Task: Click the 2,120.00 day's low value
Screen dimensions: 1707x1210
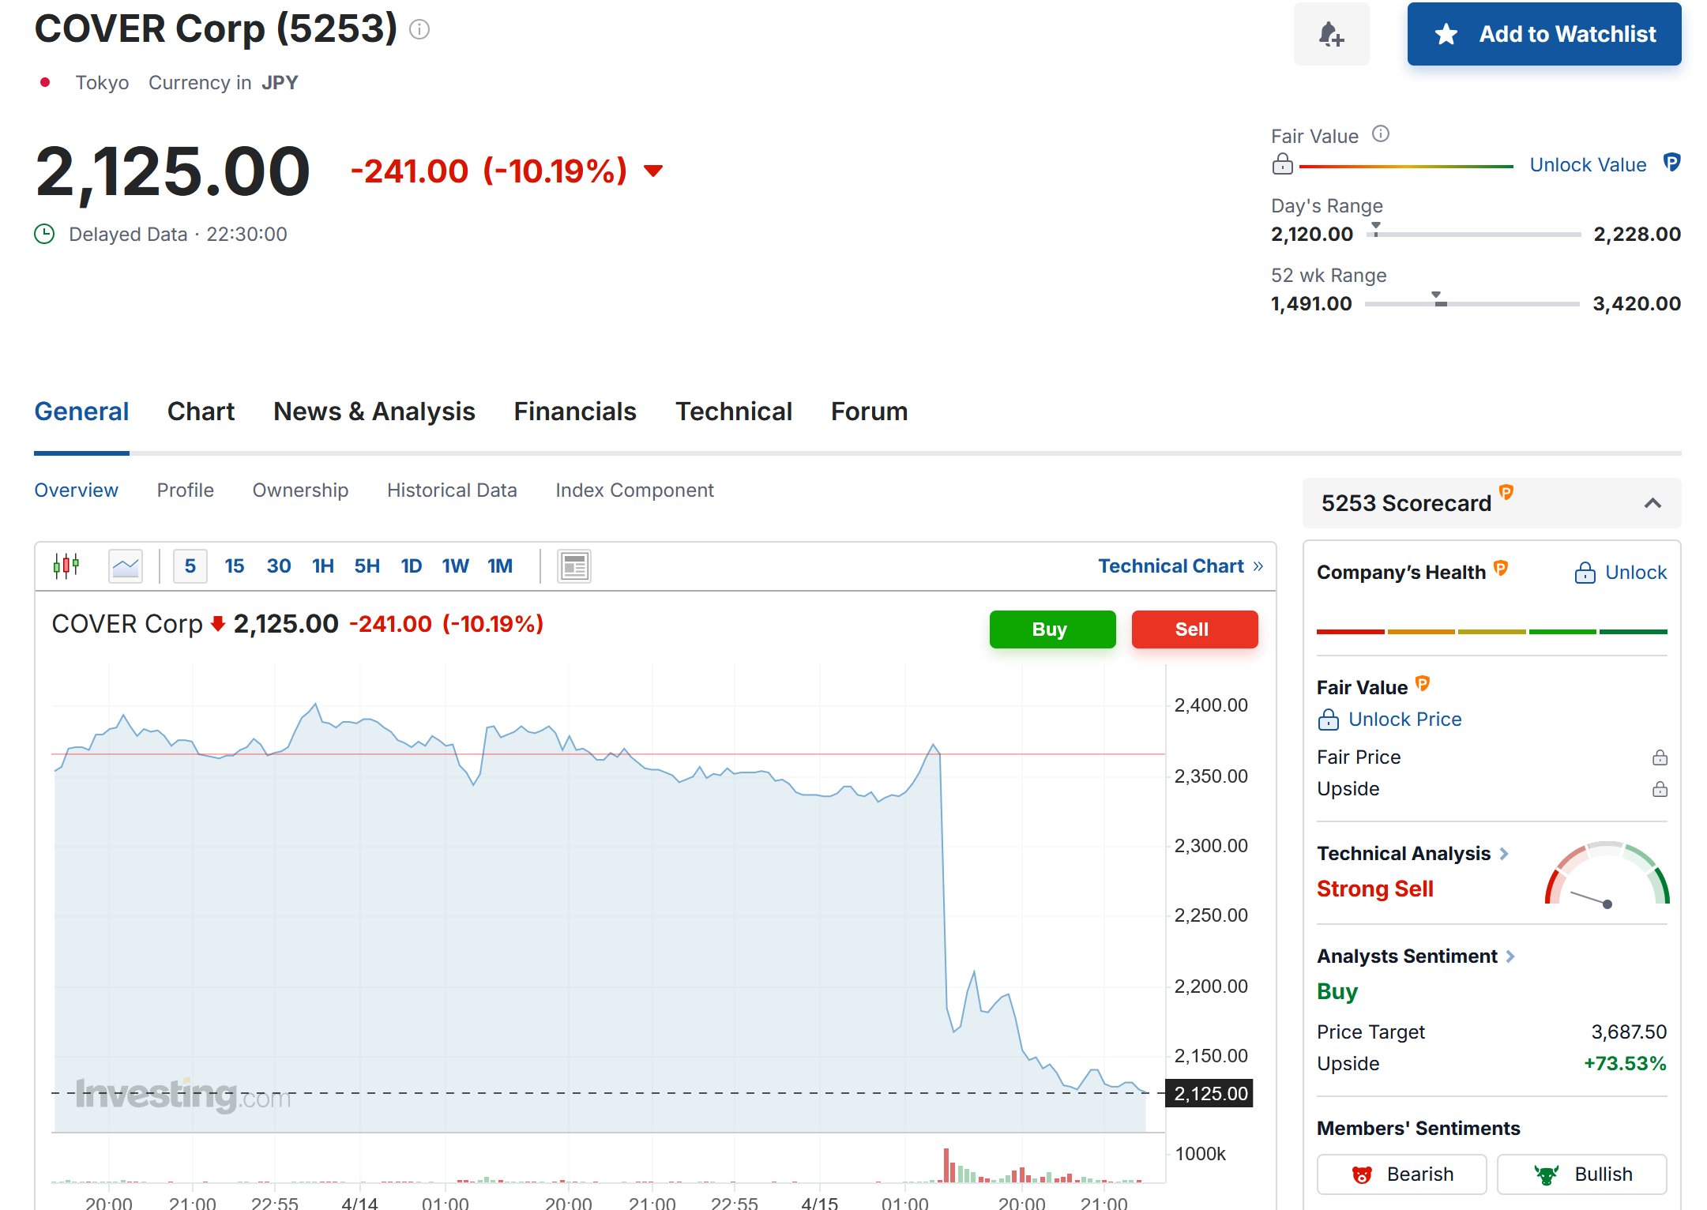Action: tap(1311, 235)
